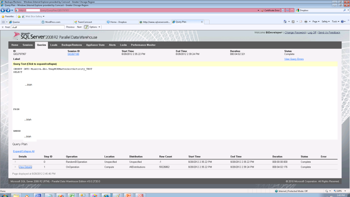Screen dimensions: 350x197
Task: Click View Details for OnOperation step
Action: (x=25, y=167)
